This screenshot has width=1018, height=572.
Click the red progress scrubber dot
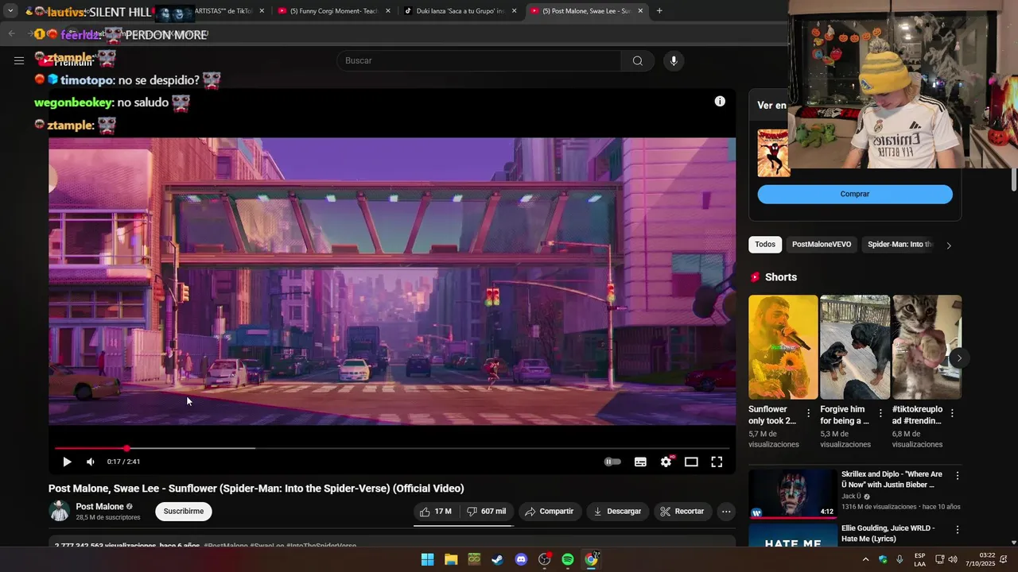[126, 448]
